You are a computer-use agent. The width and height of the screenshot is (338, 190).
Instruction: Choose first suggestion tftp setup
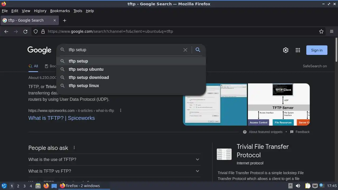point(131,61)
